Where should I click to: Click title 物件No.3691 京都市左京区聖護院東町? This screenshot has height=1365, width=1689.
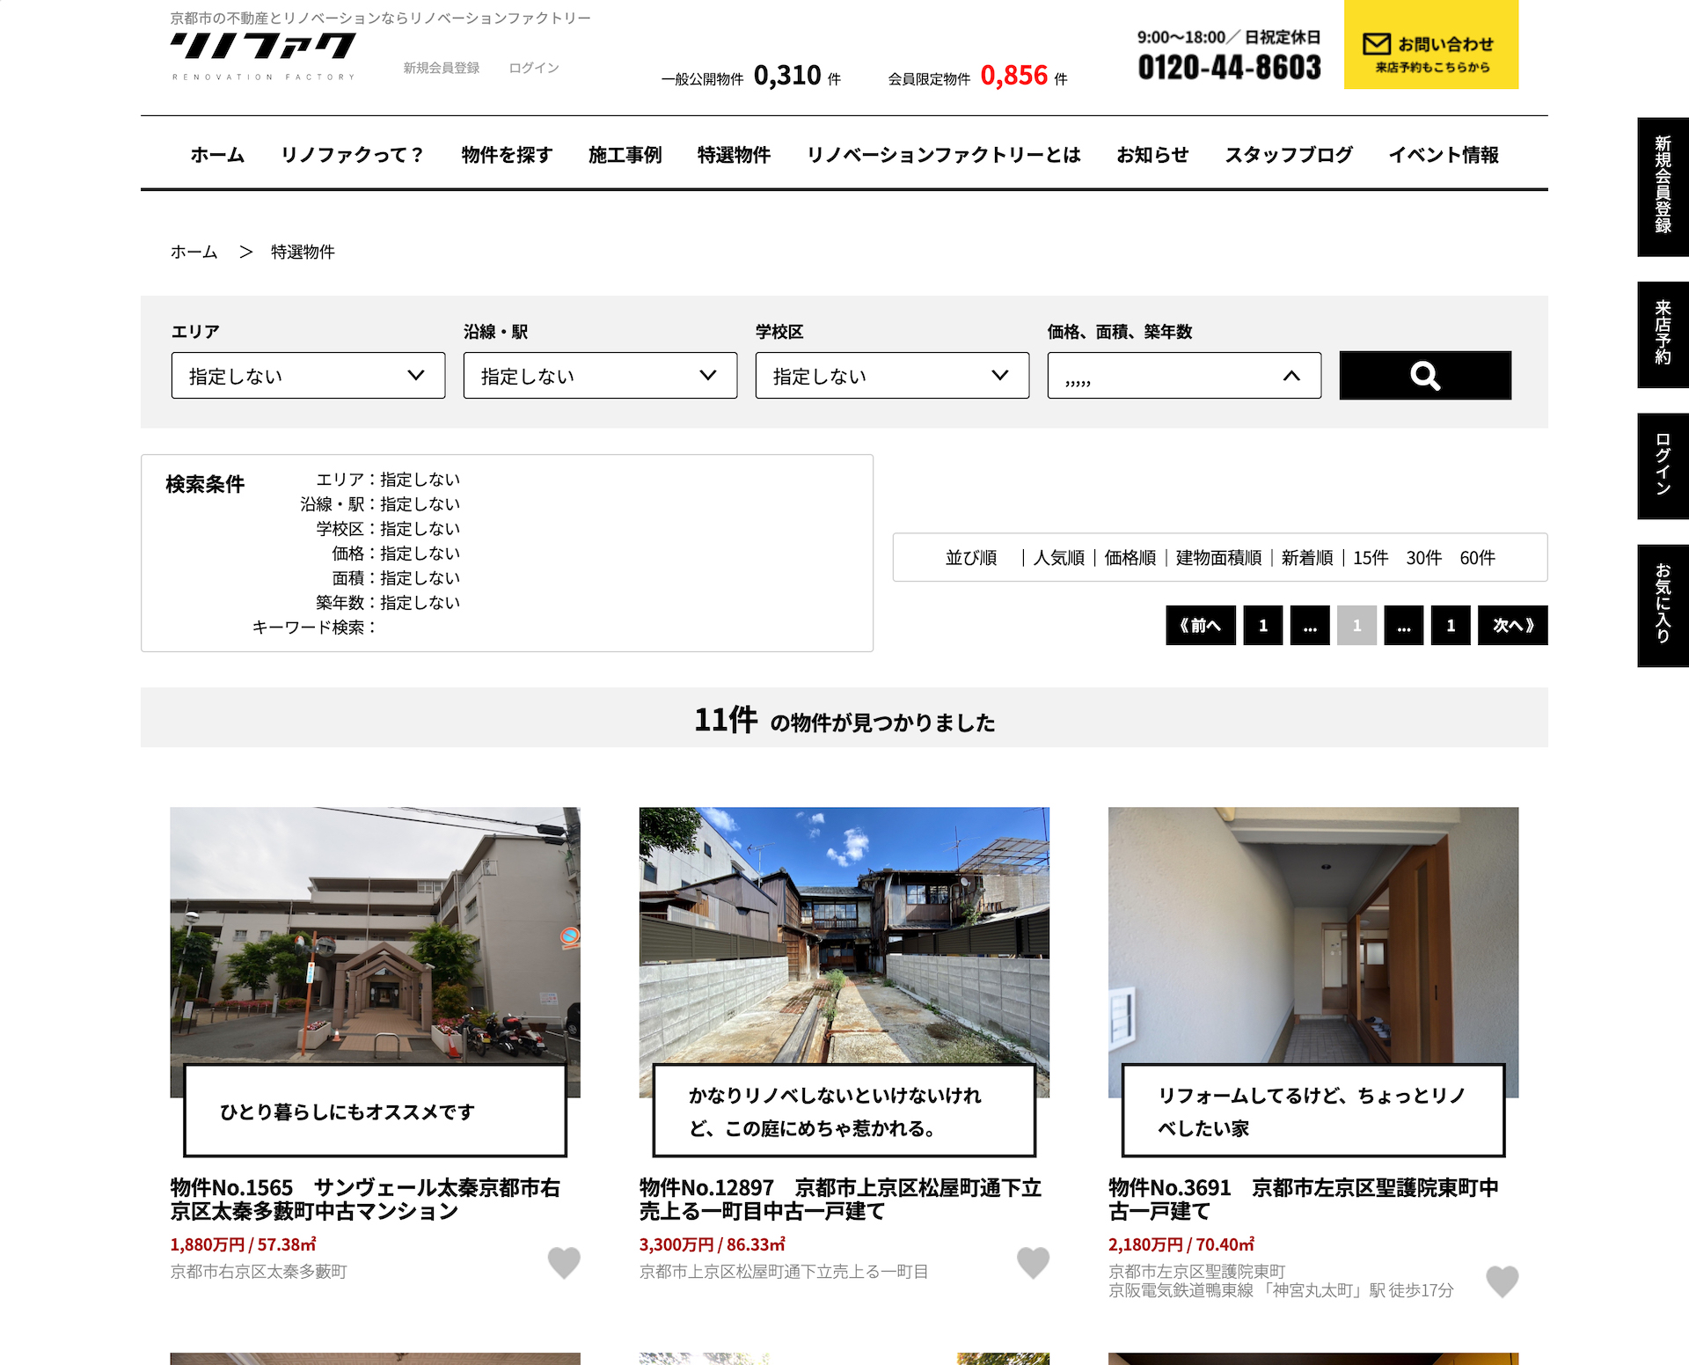click(x=1304, y=1200)
